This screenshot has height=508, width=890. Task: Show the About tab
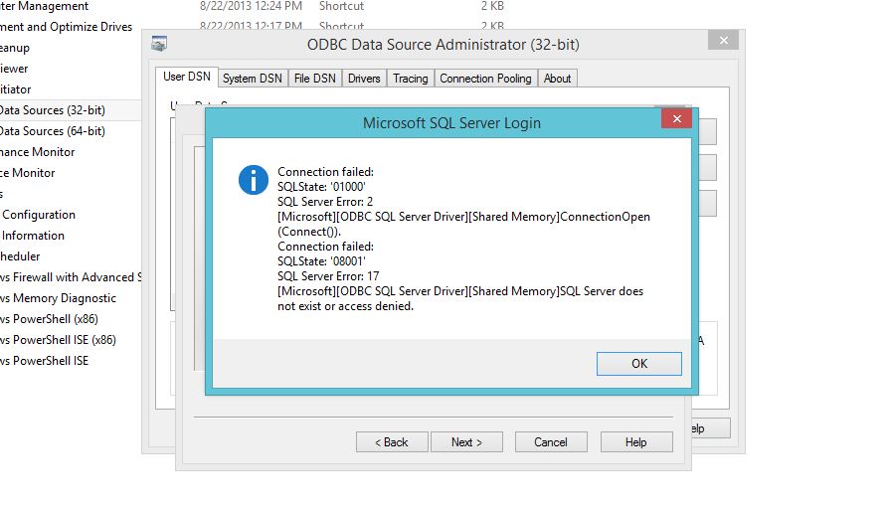pos(557,79)
